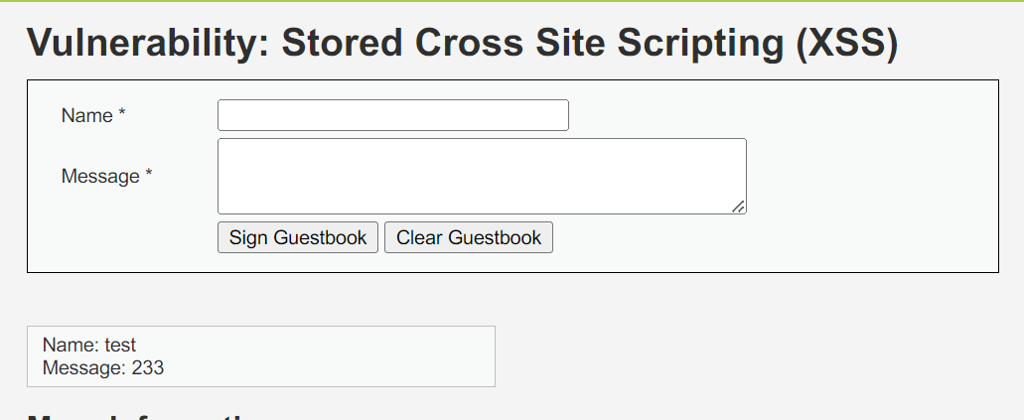Select the "Message: 233" guestbook line

coord(103,368)
